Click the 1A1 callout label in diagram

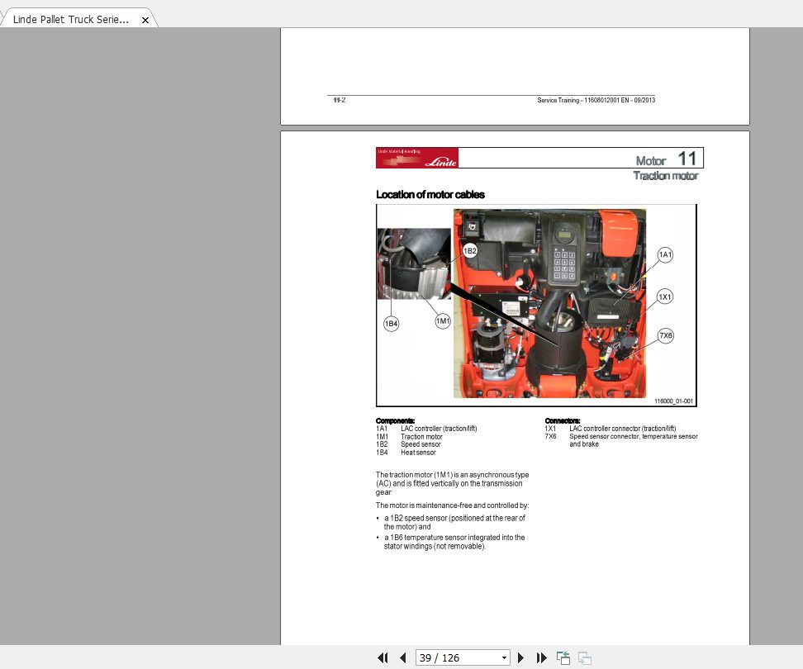pos(665,254)
